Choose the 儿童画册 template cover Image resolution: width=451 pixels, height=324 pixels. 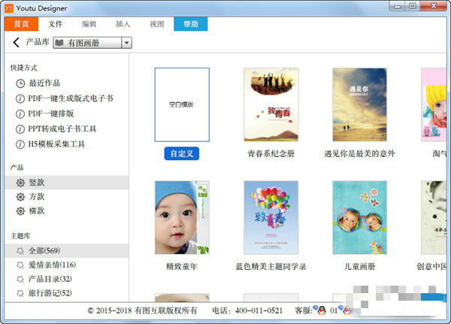(360, 217)
